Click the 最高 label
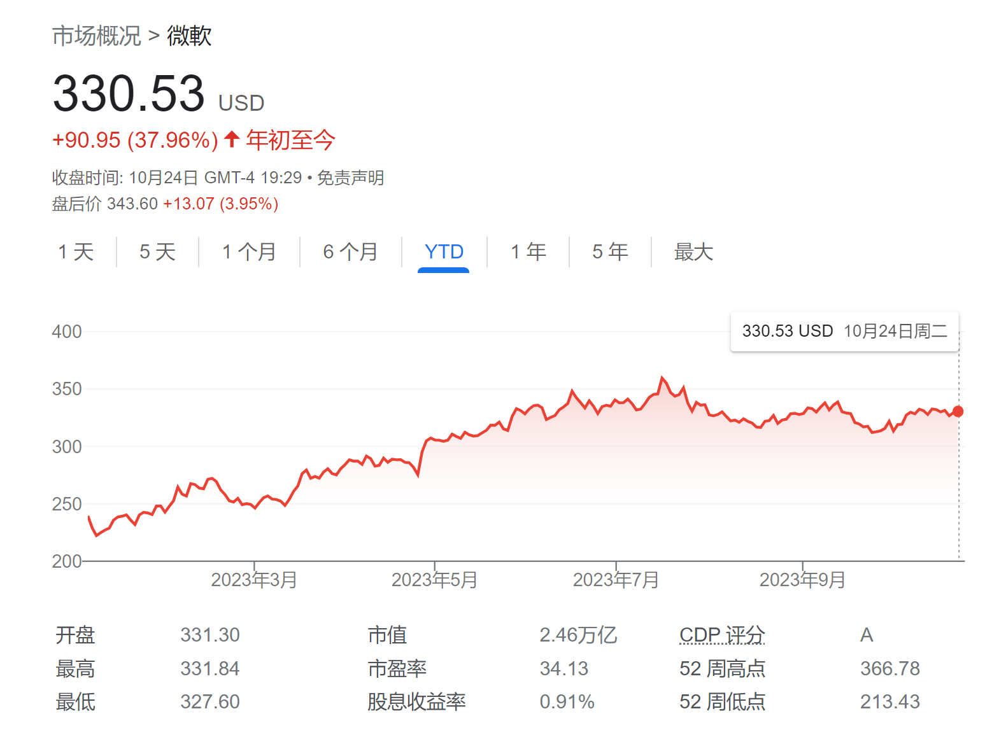 (75, 669)
